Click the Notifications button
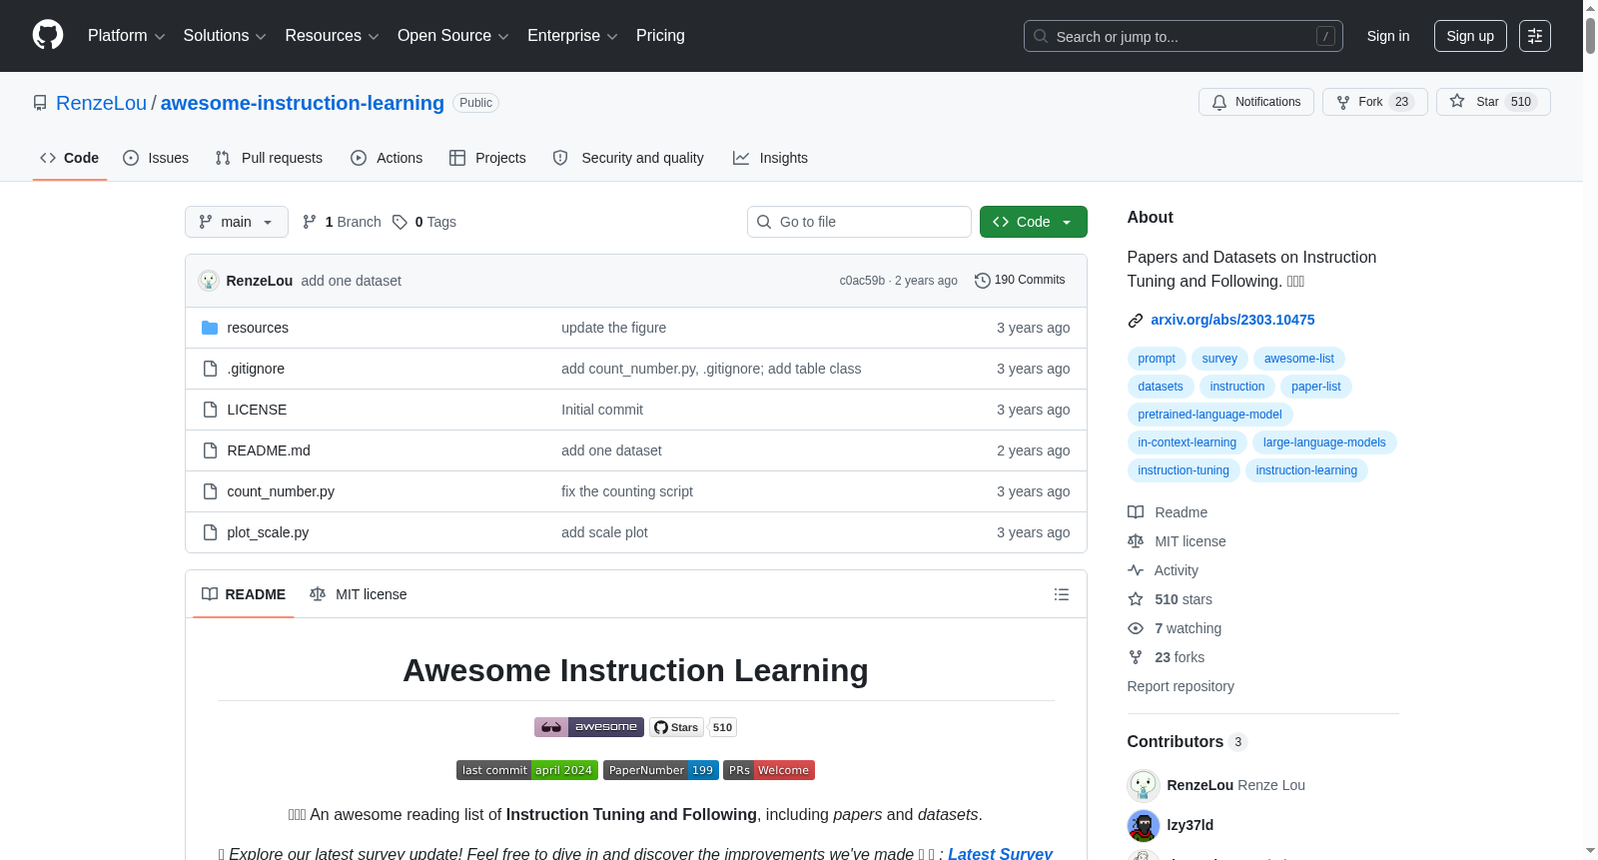This screenshot has width=1598, height=860. 1256,102
